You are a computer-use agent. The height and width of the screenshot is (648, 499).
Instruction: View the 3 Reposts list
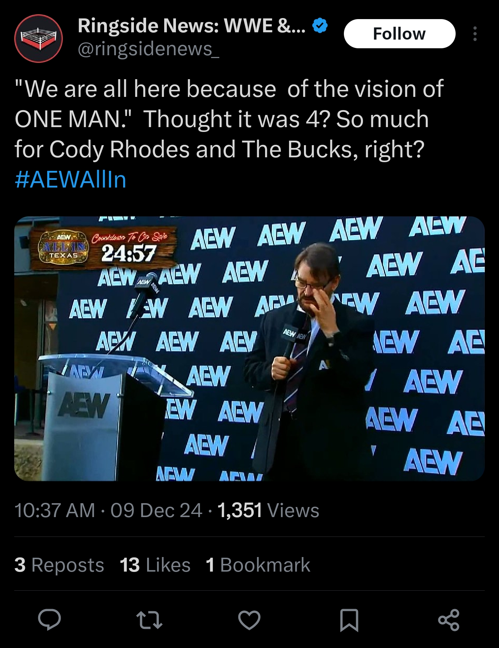point(59,565)
